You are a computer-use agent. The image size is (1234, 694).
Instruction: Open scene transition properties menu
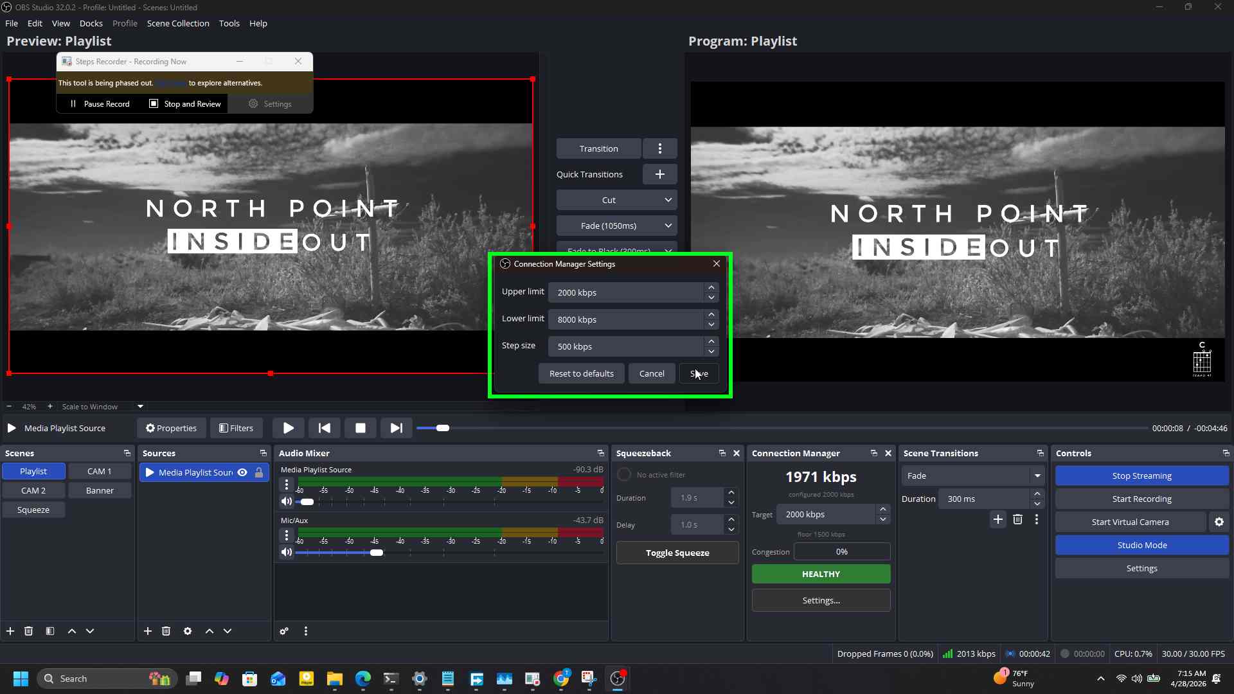point(1037,519)
